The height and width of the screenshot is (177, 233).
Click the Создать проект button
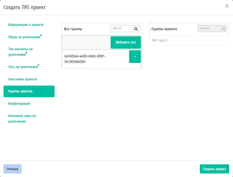(215, 169)
